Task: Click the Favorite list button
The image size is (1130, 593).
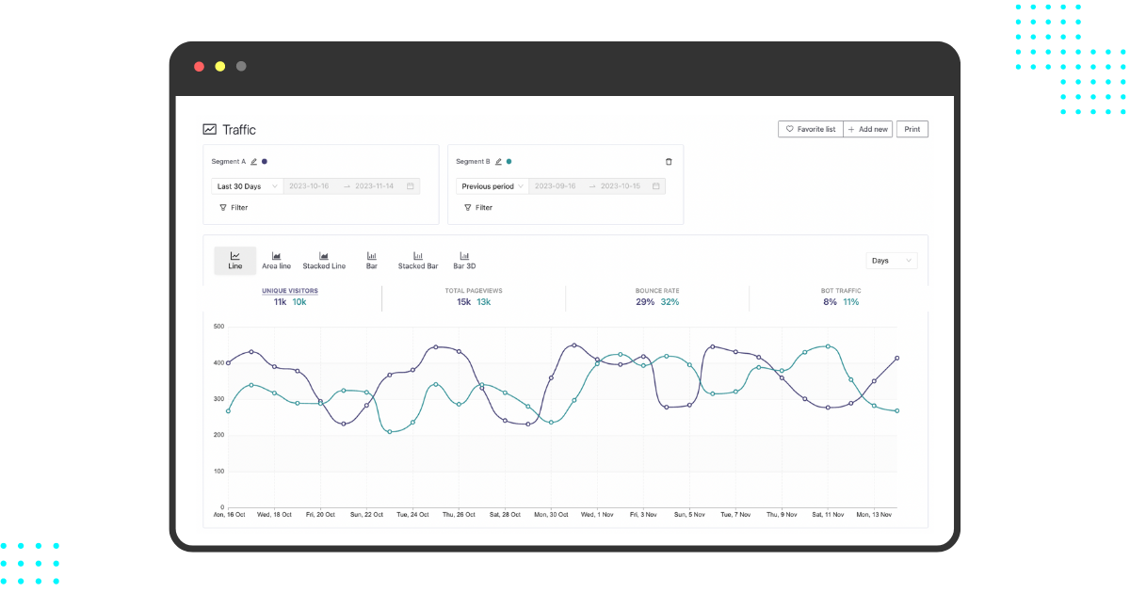Action: pyautogui.click(x=810, y=129)
